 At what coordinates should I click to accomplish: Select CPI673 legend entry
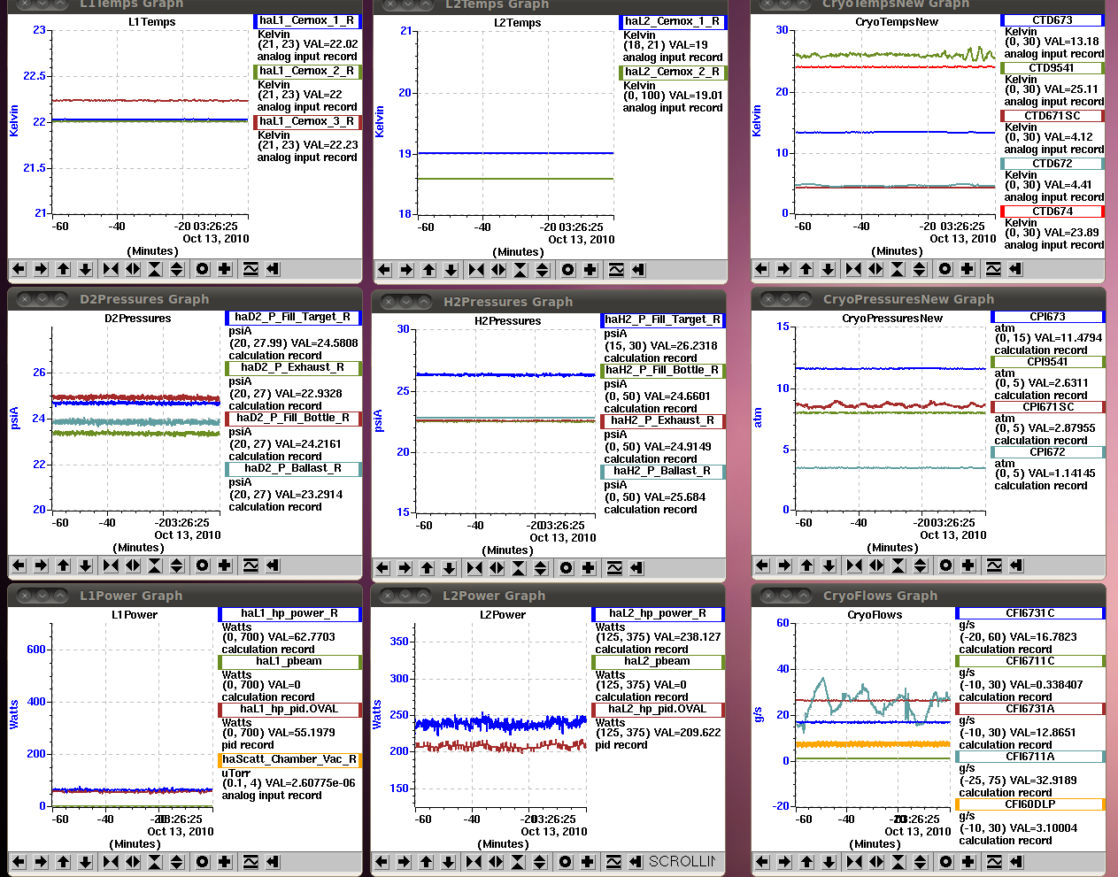pos(1047,317)
